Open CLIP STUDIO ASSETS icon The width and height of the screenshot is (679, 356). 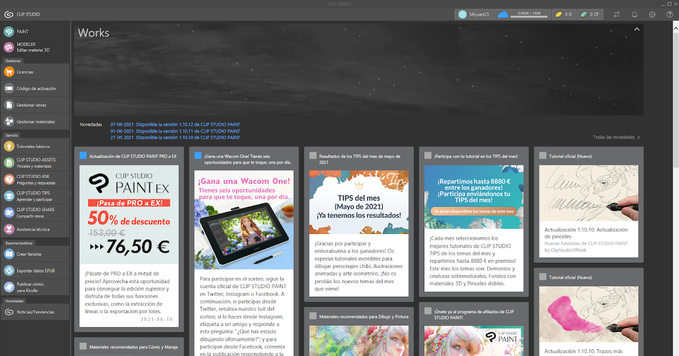coord(8,163)
